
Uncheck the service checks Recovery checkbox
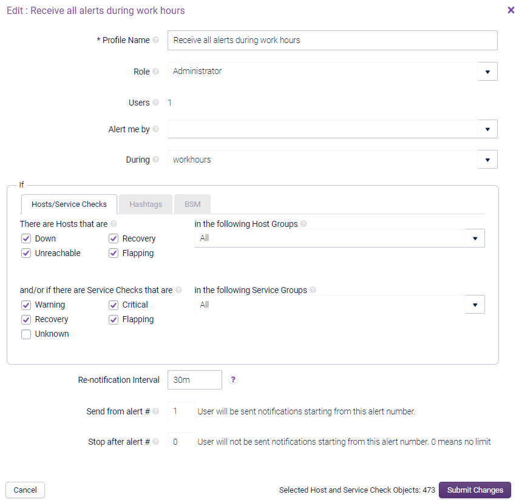coord(26,319)
